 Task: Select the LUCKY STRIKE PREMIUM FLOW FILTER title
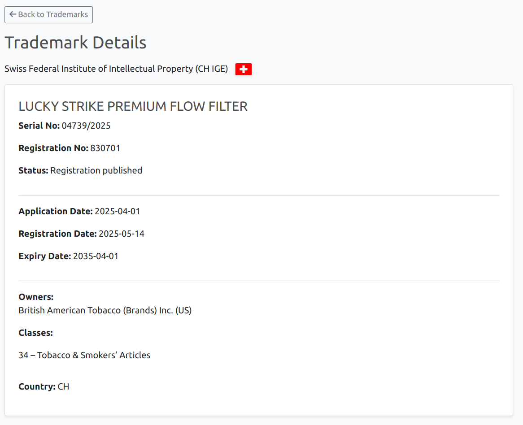[133, 106]
